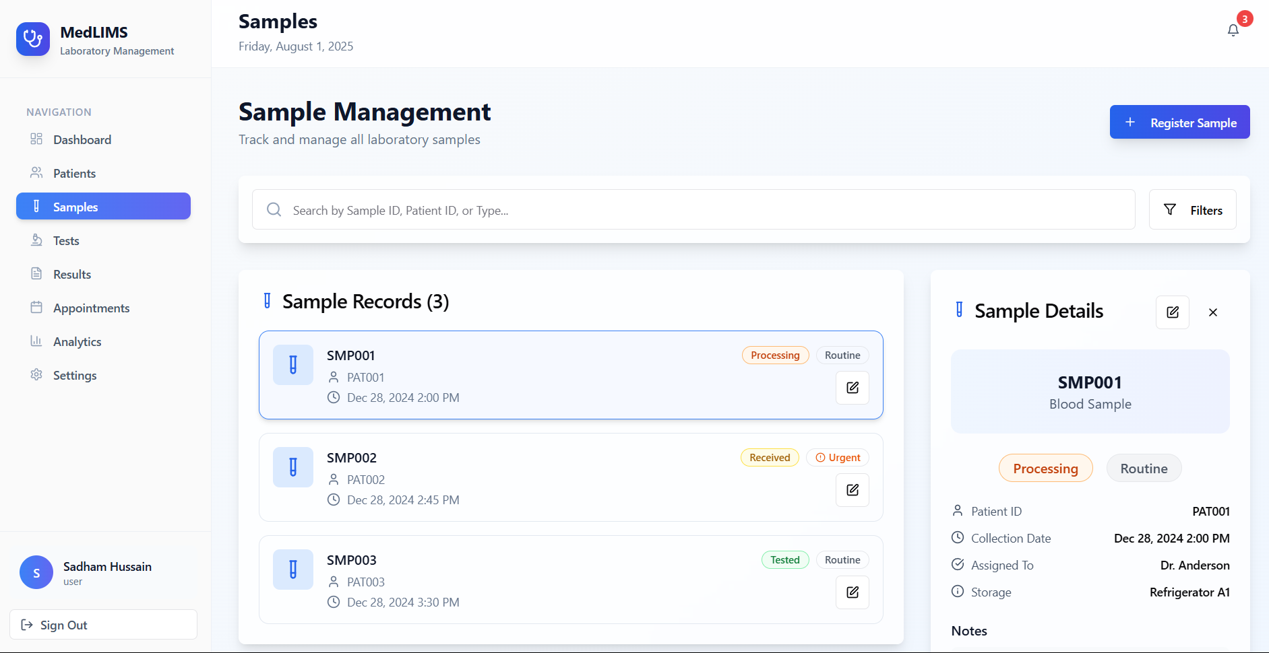Select the Samples navigation item

coord(103,206)
